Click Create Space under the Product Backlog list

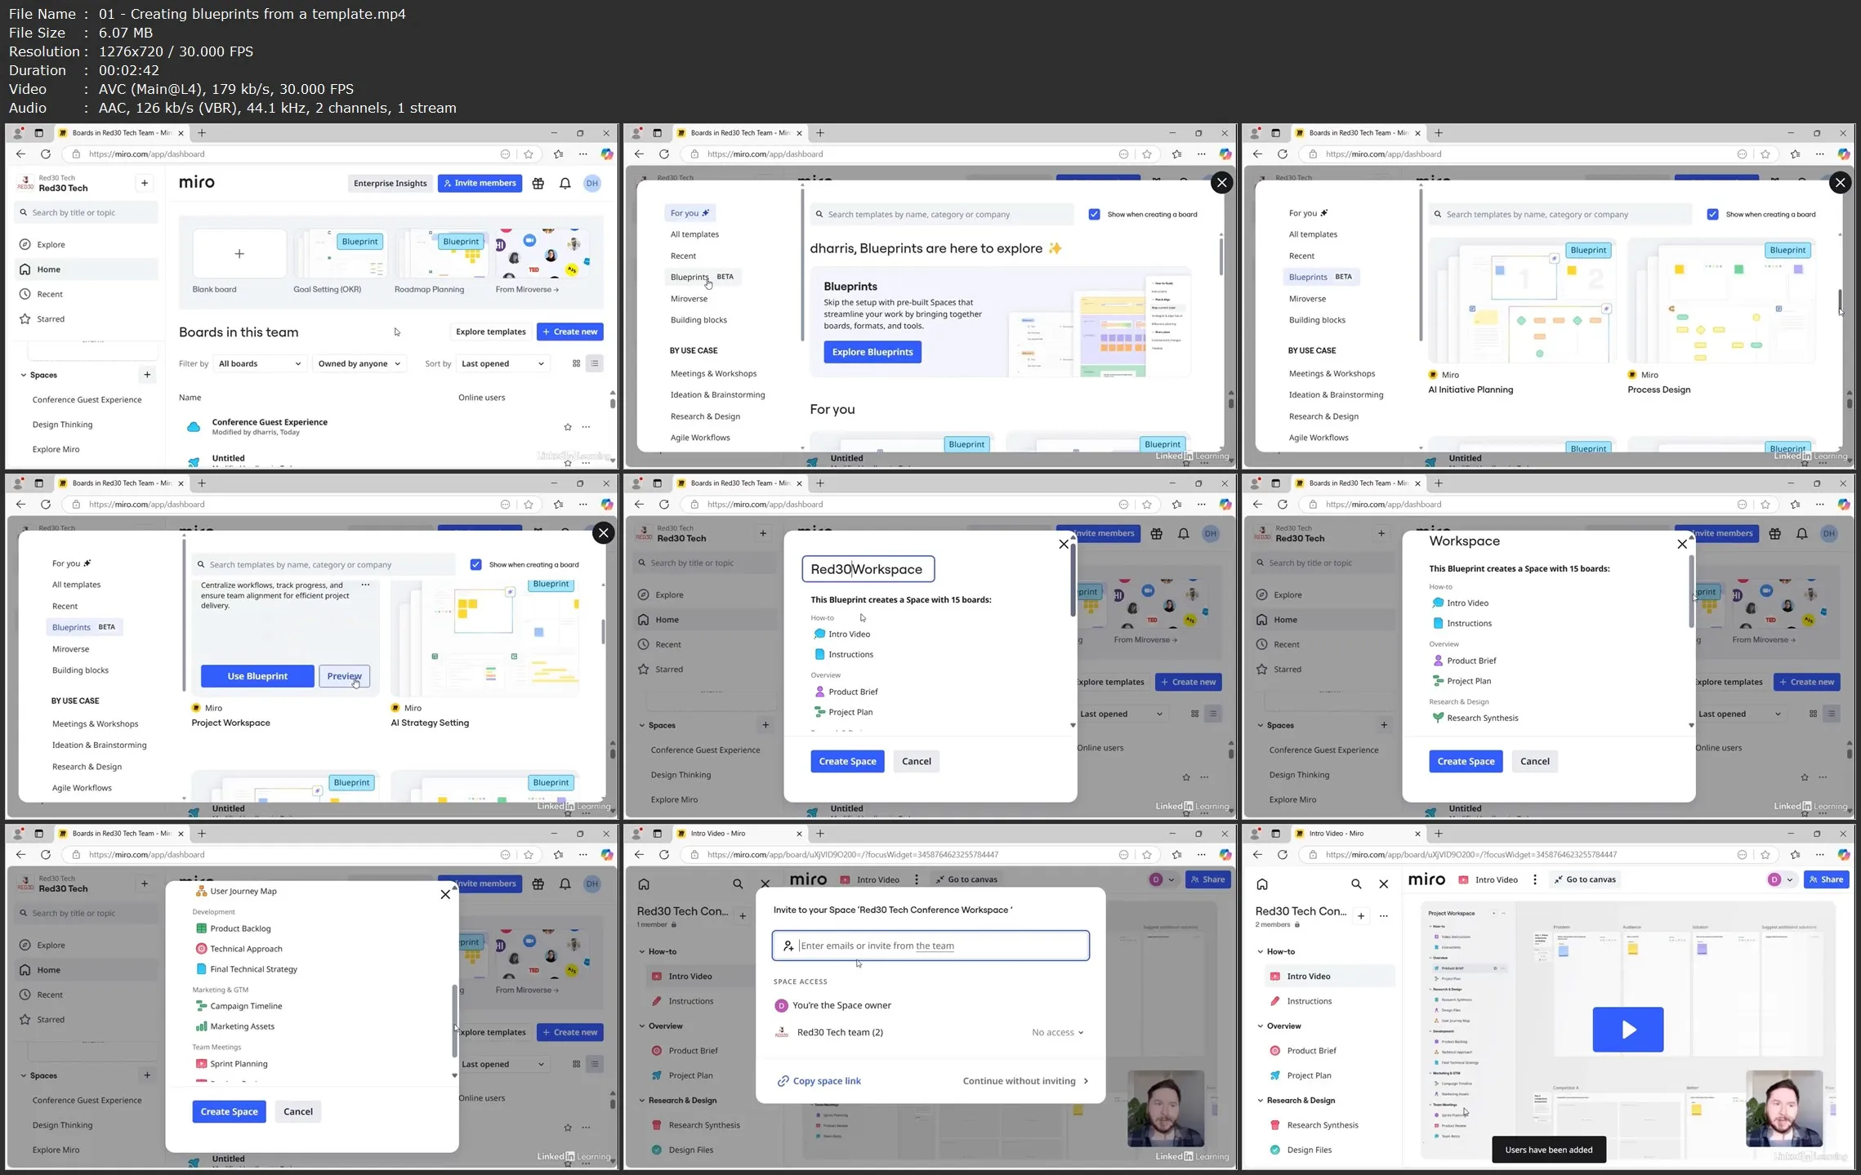[229, 1111]
